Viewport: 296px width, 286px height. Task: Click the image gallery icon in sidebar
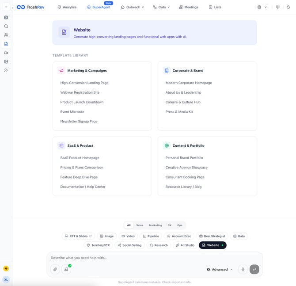click(x=6, y=61)
